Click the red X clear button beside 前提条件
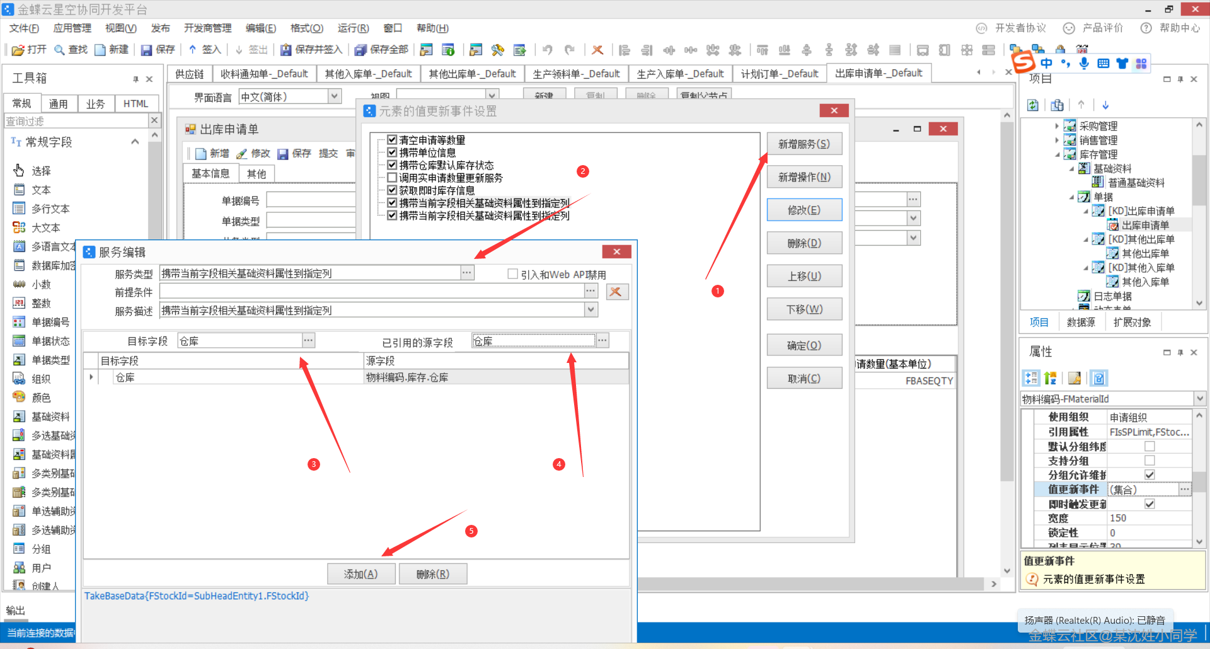Screen dimensions: 1210x649 pos(616,292)
